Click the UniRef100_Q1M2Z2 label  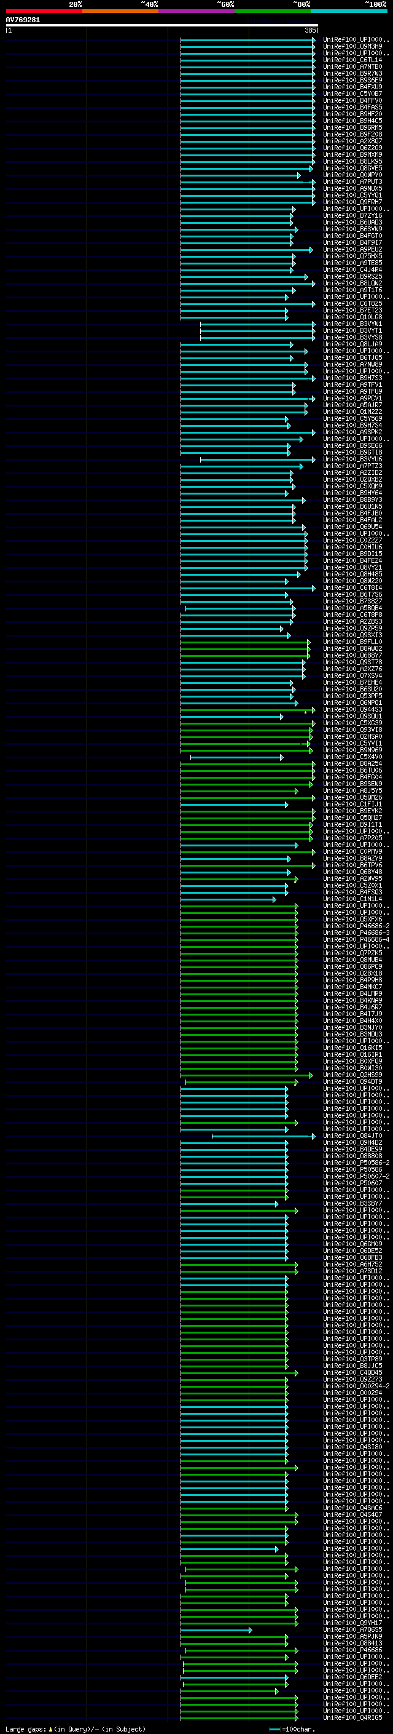[x=352, y=412]
